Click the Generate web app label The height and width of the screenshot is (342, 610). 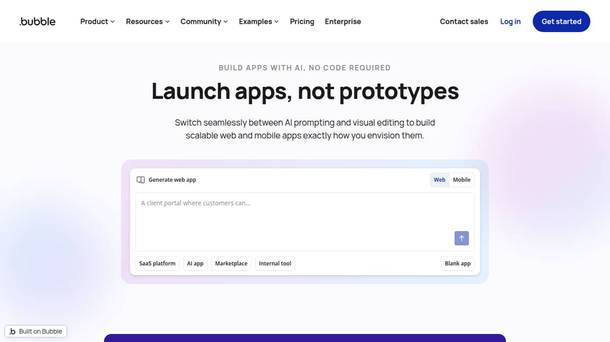coord(172,180)
